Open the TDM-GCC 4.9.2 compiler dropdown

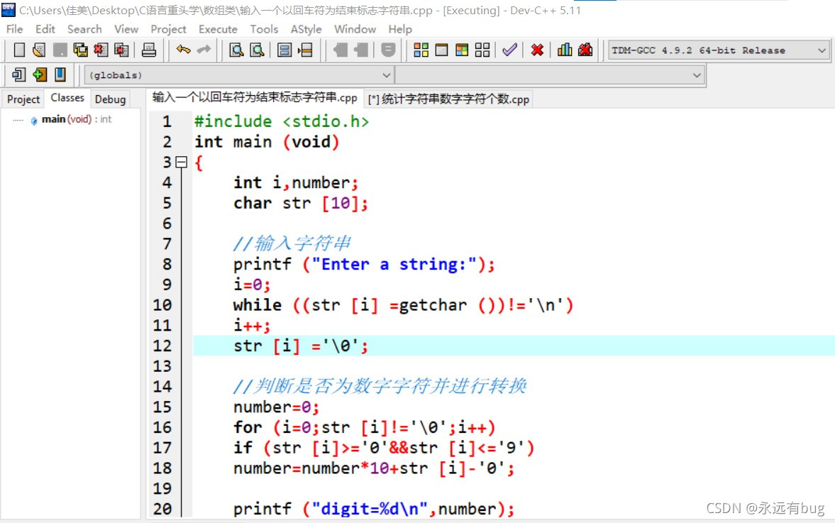719,50
